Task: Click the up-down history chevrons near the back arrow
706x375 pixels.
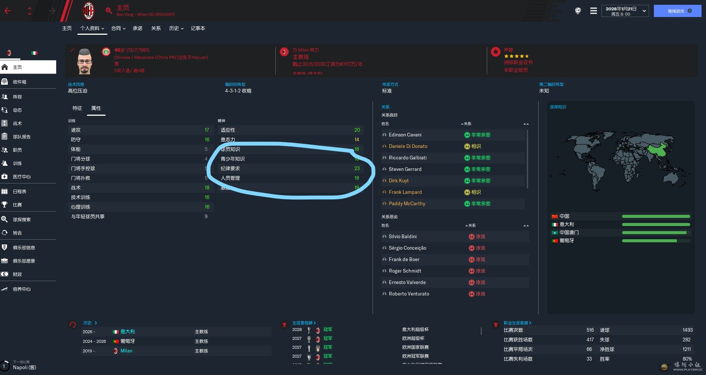Action: coord(30,11)
